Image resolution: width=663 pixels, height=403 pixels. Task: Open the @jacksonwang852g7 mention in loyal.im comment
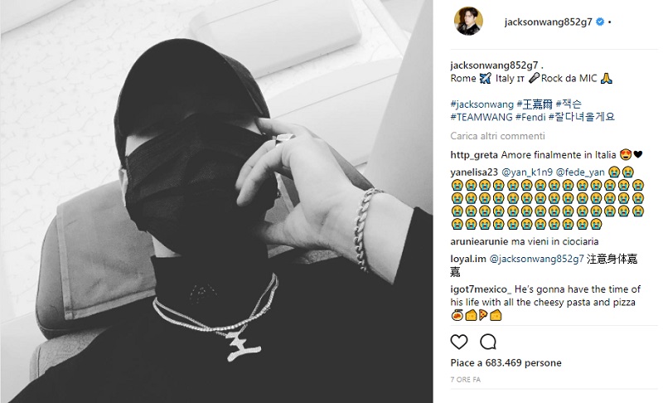click(x=536, y=260)
